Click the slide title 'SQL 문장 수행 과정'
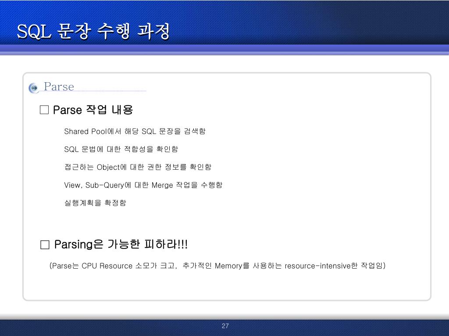Image resolution: width=449 pixels, height=336 pixels. click(x=93, y=31)
